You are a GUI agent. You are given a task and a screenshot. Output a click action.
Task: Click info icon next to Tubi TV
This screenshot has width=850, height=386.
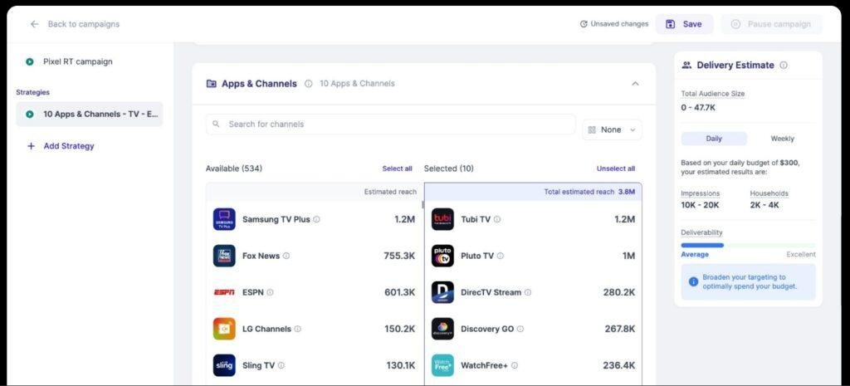click(x=497, y=220)
